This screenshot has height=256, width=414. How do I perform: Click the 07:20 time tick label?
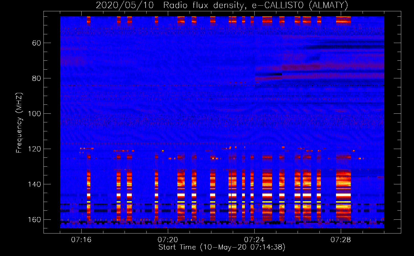click(168, 240)
